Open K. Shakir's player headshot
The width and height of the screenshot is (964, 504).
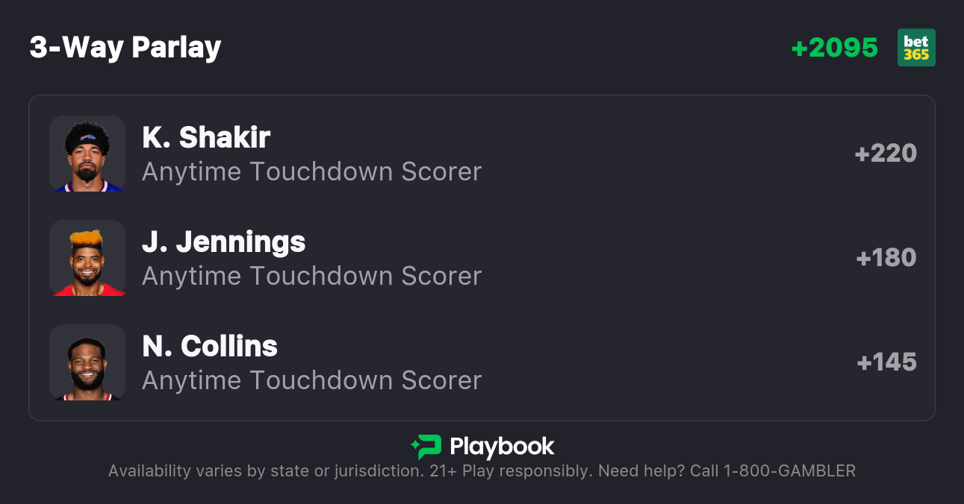[x=87, y=154]
